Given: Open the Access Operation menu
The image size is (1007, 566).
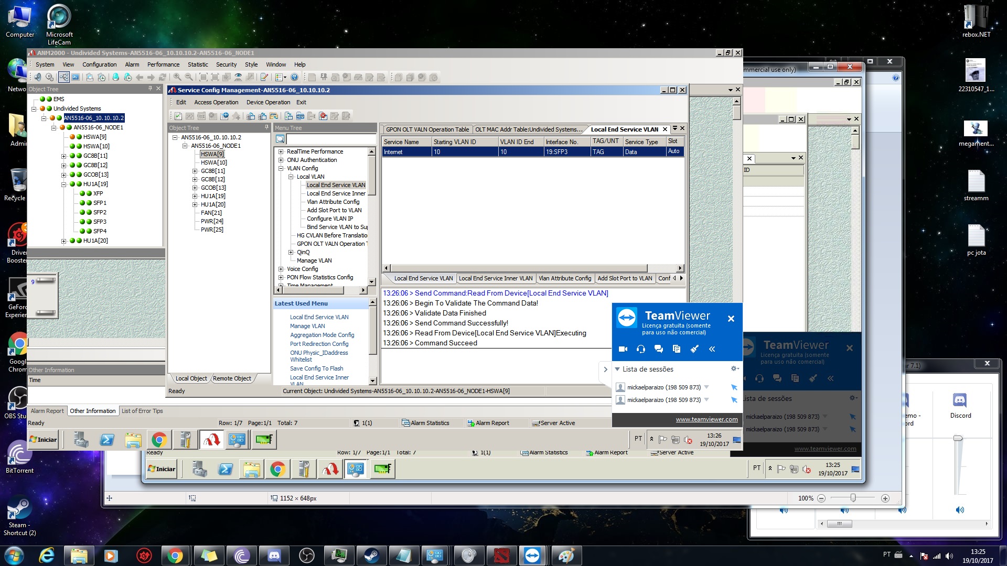Looking at the screenshot, I should 216,102.
